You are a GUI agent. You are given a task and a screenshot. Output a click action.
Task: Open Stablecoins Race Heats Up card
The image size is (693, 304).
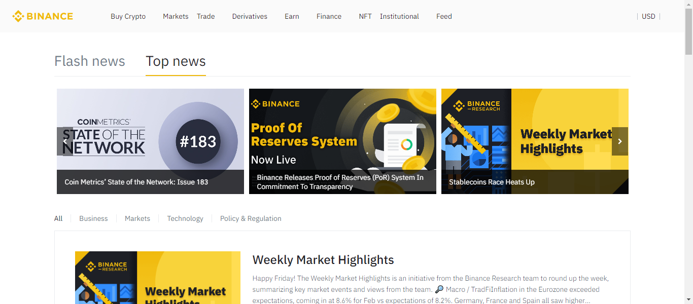(x=535, y=141)
